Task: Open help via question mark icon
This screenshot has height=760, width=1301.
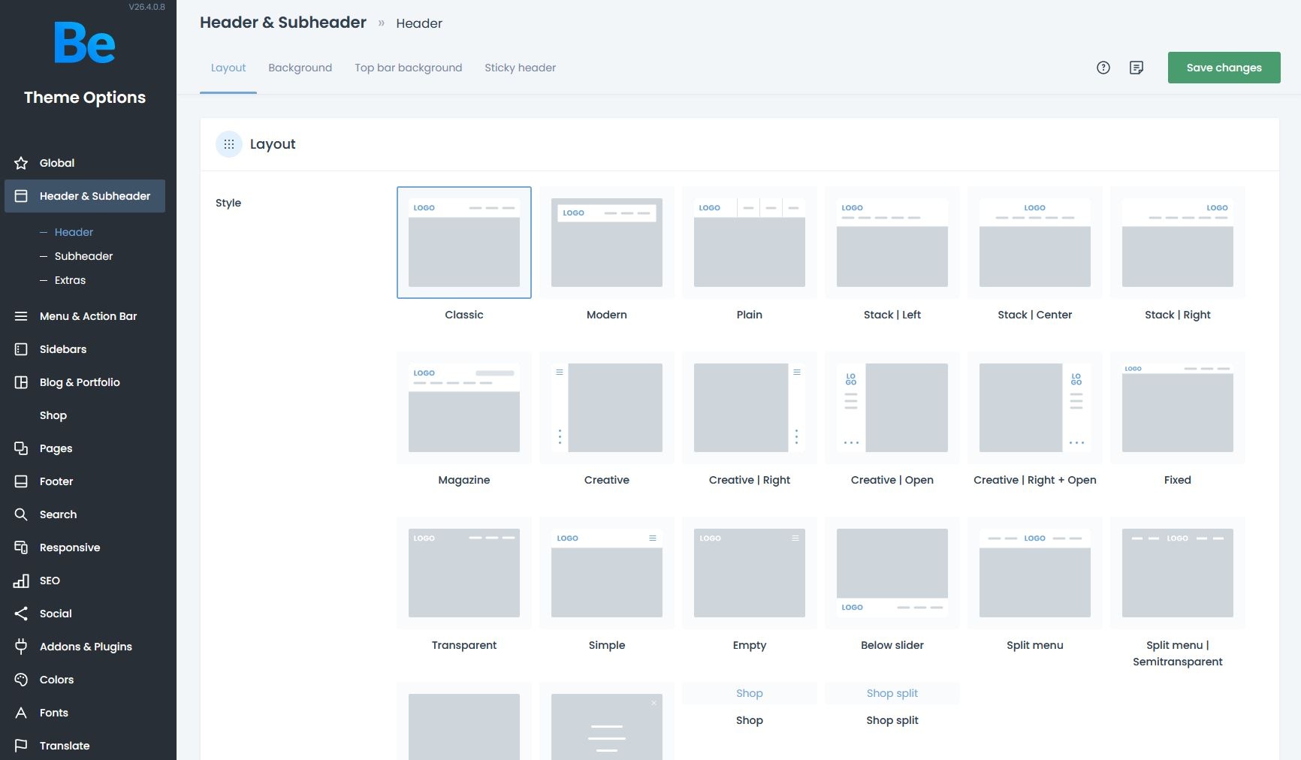Action: [1103, 68]
